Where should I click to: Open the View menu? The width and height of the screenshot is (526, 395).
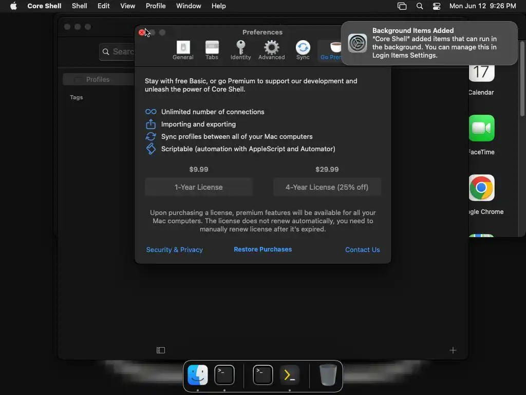click(x=127, y=6)
